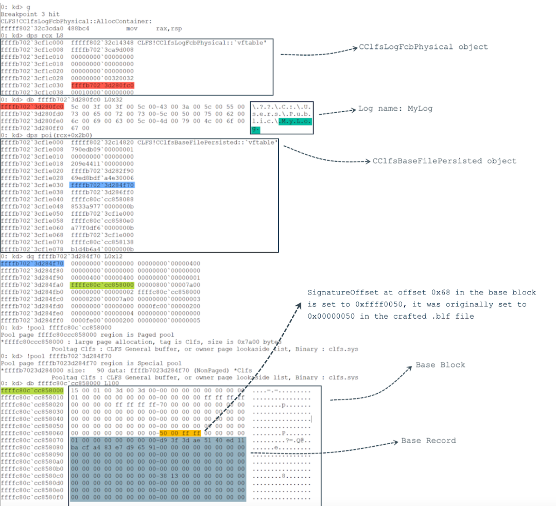Viewport: 556px width, 506px height.
Task: Click the Base Block annotation label
Action: [x=440, y=365]
